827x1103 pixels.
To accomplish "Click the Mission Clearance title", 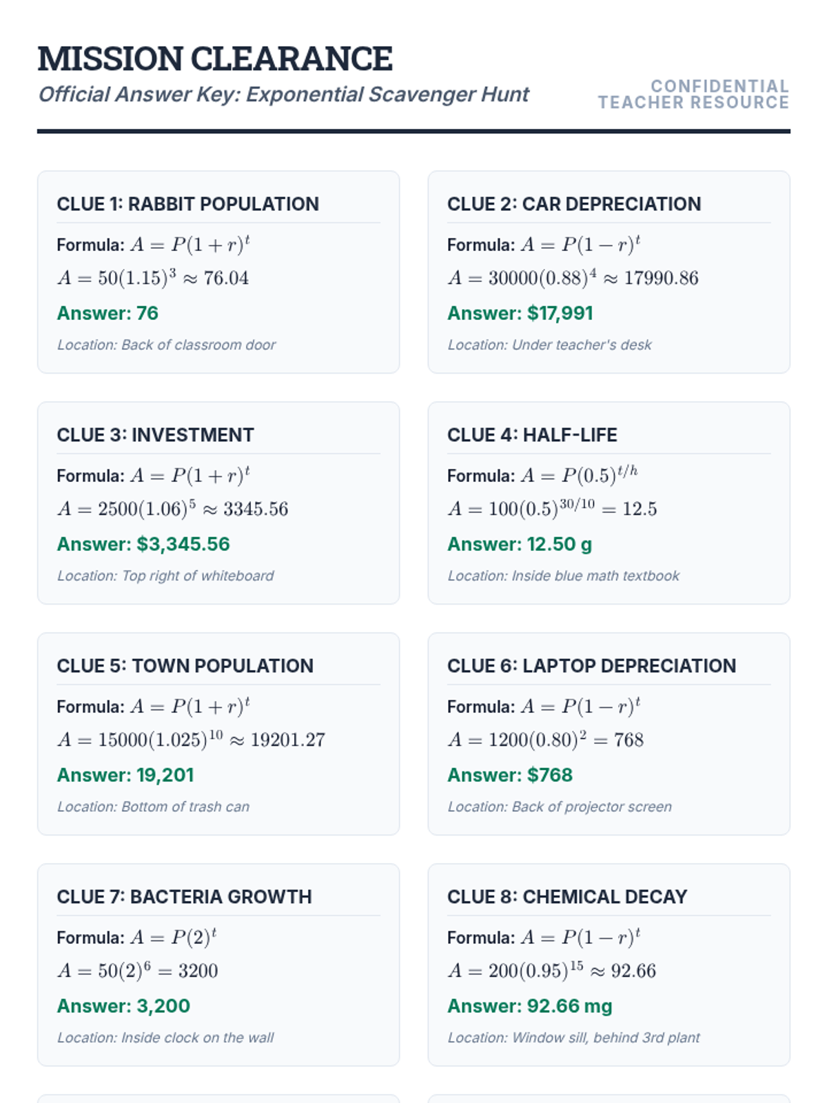I will tap(215, 59).
